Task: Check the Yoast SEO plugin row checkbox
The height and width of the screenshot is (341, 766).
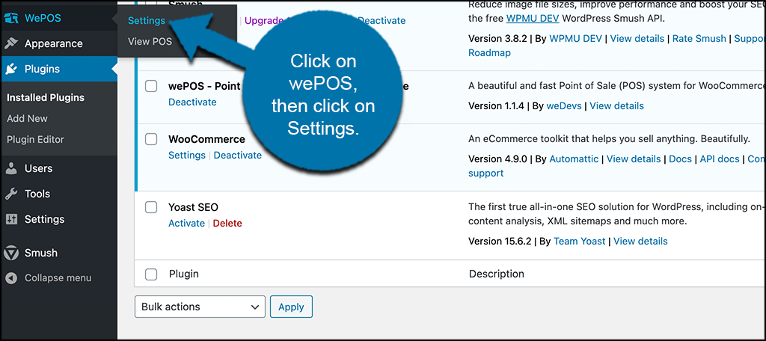Action: pyautogui.click(x=151, y=207)
